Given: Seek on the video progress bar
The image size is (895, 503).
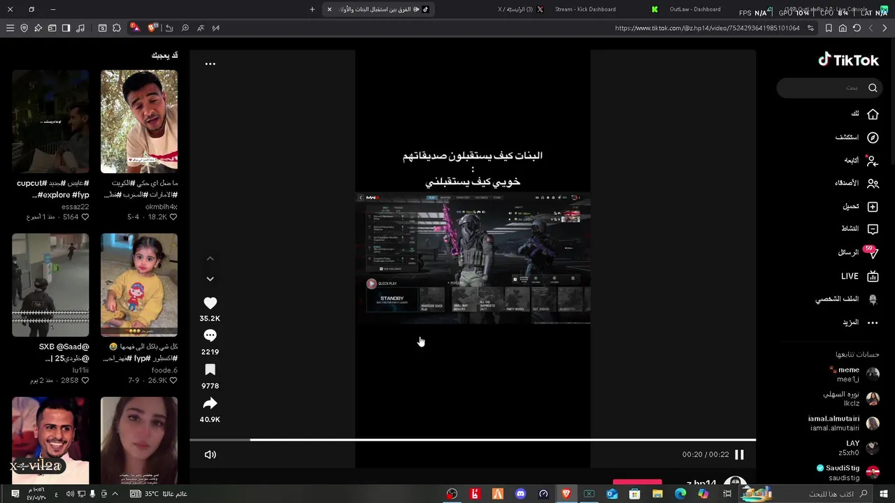Looking at the screenshot, I should point(473,439).
